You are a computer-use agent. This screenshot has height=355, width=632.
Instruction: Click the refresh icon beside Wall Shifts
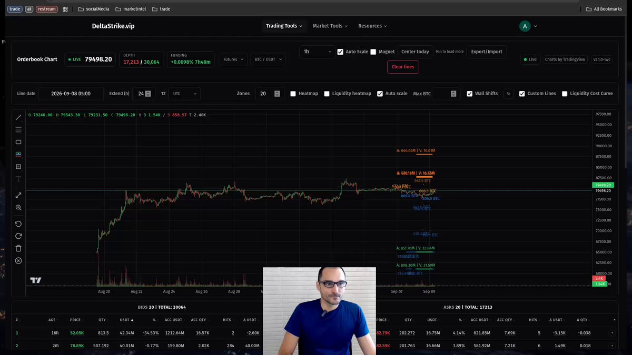(508, 94)
